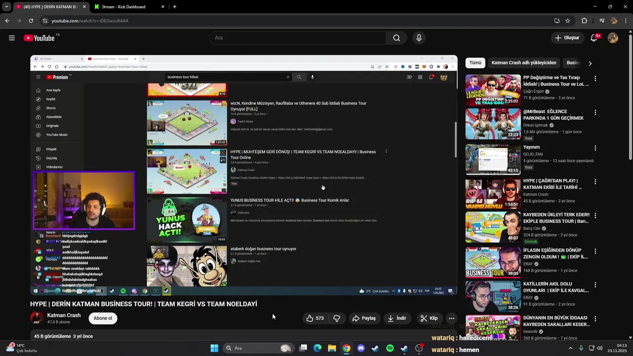The image size is (633, 356).
Task: Click the install app icon in address bar
Action: (557, 21)
